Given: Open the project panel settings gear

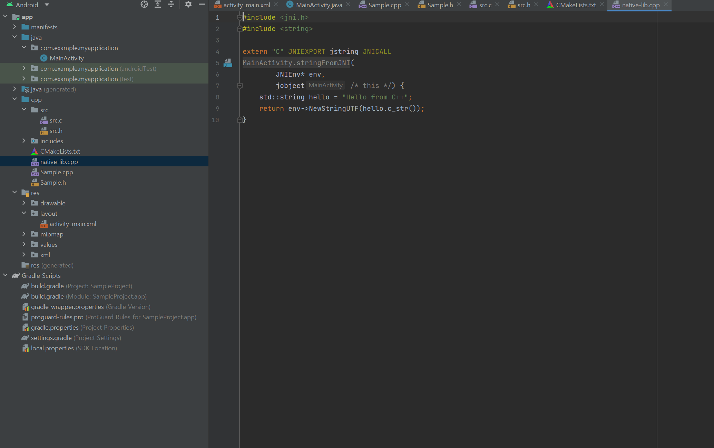Looking at the screenshot, I should pyautogui.click(x=188, y=4).
